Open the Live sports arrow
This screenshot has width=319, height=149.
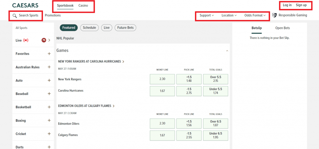[x=49, y=40]
